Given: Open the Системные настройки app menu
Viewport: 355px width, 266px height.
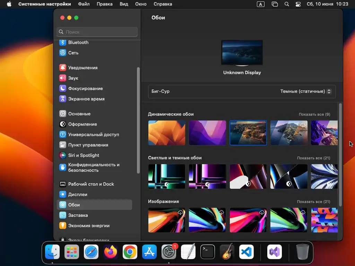Looking at the screenshot, I should coord(45,4).
